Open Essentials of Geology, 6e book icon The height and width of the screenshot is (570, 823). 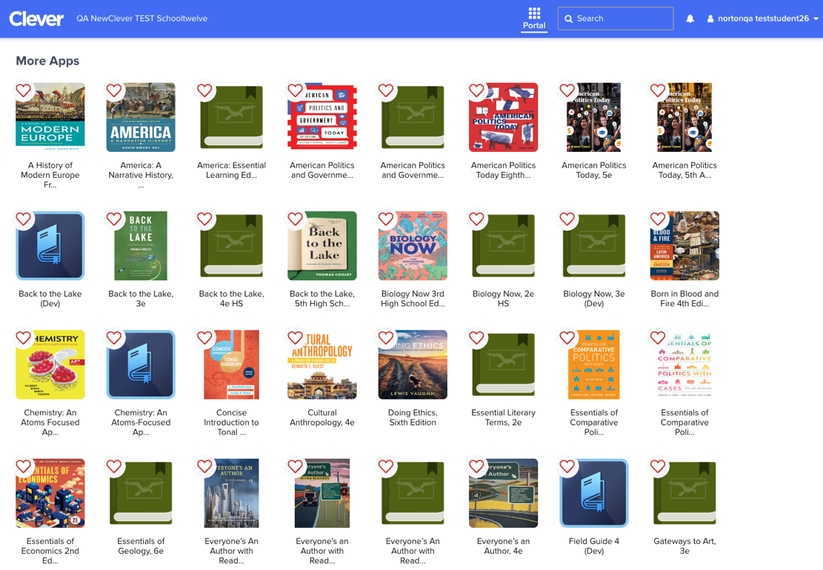pos(141,494)
